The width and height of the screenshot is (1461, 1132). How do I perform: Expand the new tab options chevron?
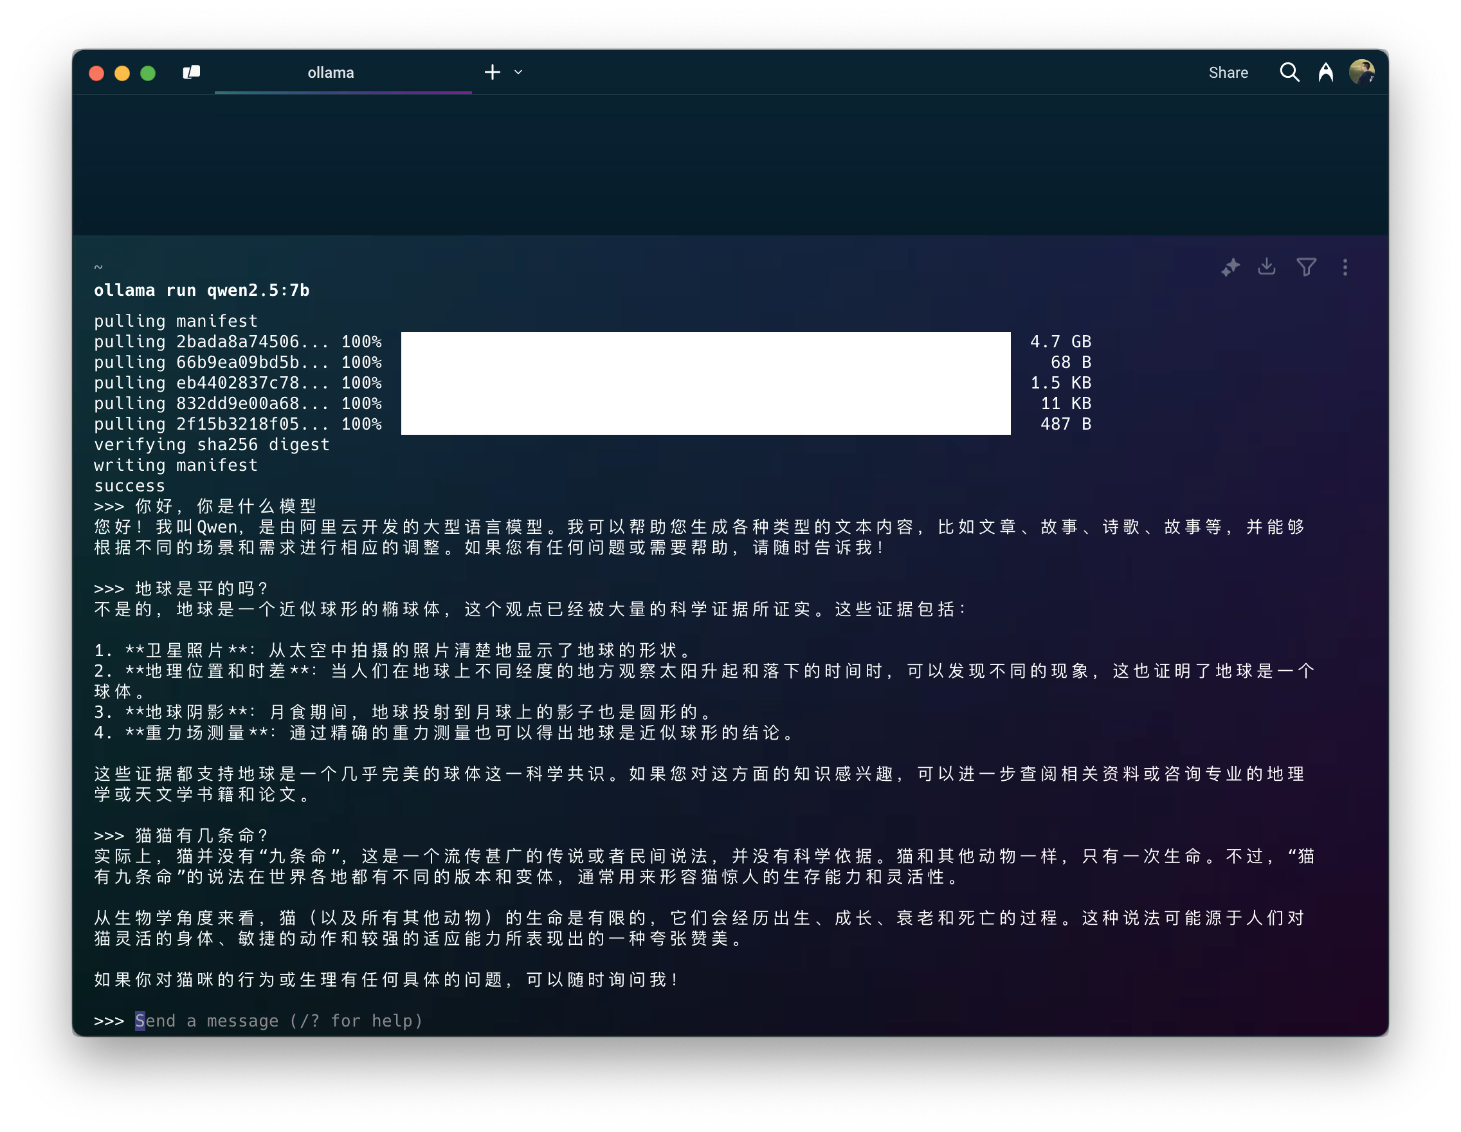pyautogui.click(x=518, y=72)
